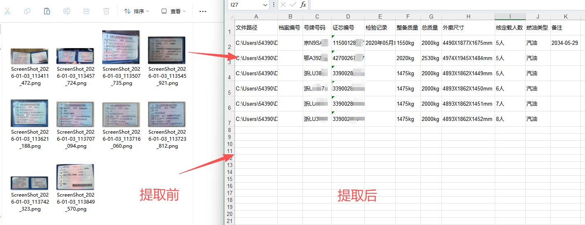Click the 8人 cell
The height and width of the screenshot is (225, 585).
point(510,119)
